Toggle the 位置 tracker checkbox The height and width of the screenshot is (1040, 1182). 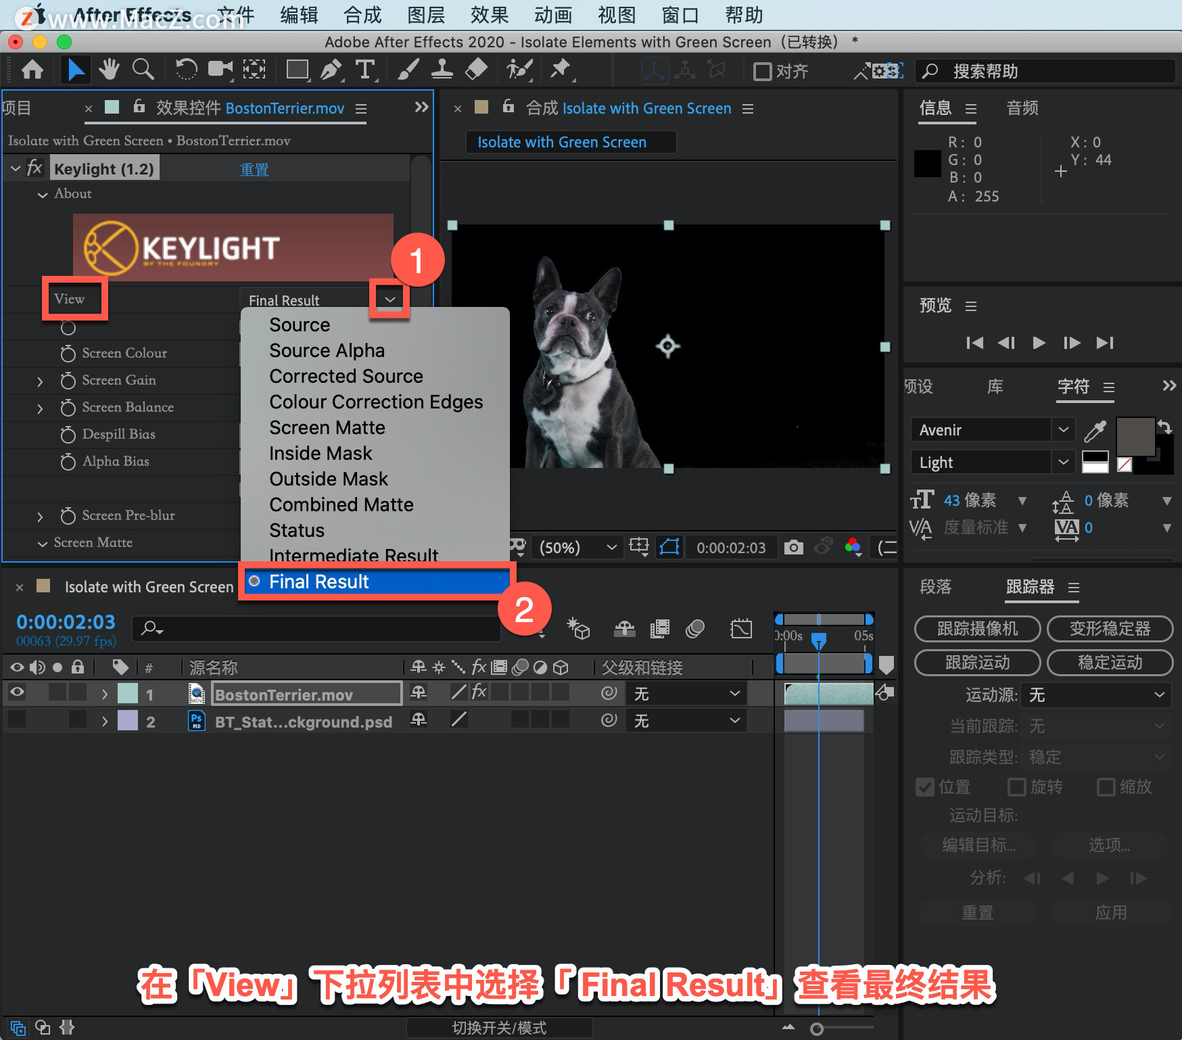click(925, 787)
